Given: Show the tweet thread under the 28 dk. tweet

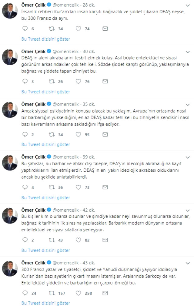Looking at the screenshot, I should (x=45, y=39).
